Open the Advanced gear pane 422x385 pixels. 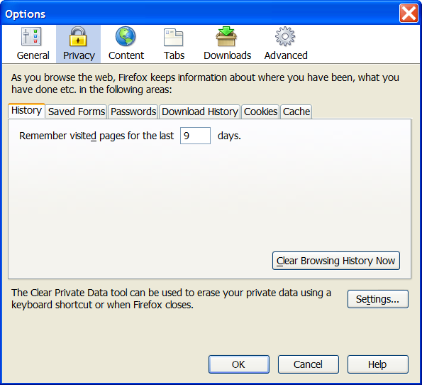click(286, 44)
